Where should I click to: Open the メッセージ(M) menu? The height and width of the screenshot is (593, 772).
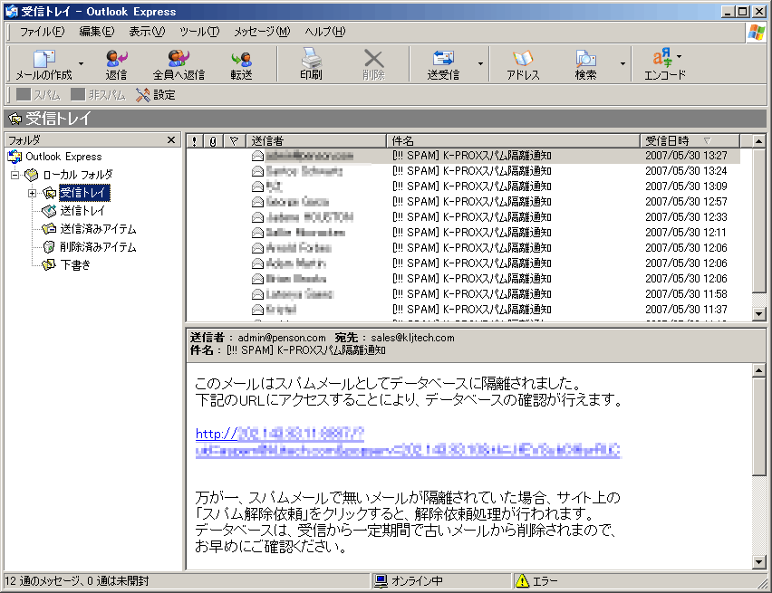pyautogui.click(x=262, y=32)
